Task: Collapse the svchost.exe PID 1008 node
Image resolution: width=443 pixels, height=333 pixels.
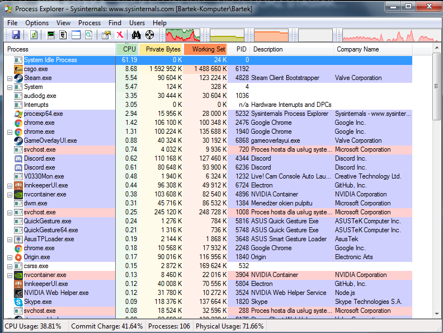Action: click(x=10, y=213)
